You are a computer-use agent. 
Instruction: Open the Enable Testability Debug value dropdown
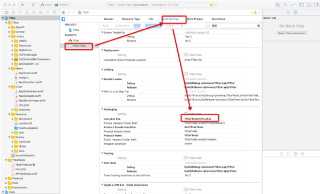(x=188, y=37)
